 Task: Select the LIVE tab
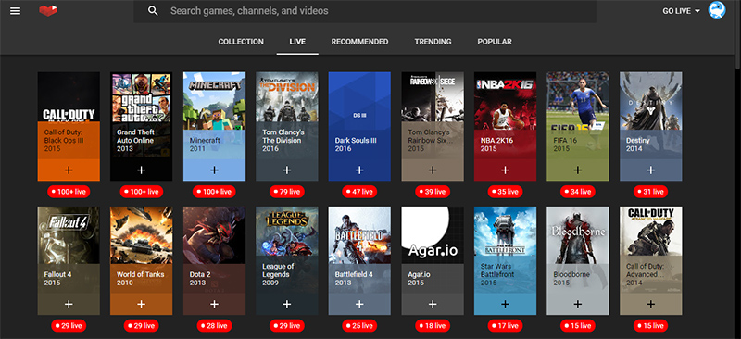[297, 42]
